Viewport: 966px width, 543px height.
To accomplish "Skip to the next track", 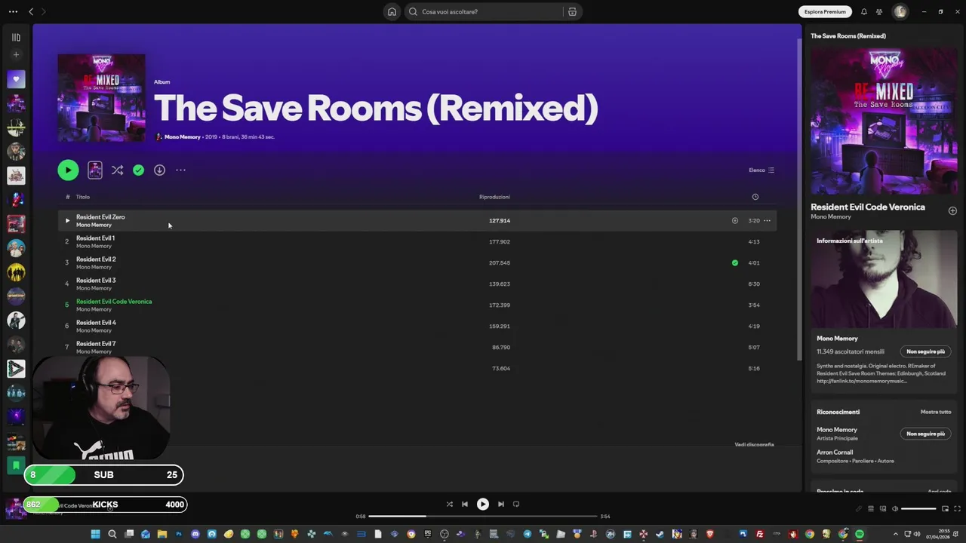I will pyautogui.click(x=501, y=504).
